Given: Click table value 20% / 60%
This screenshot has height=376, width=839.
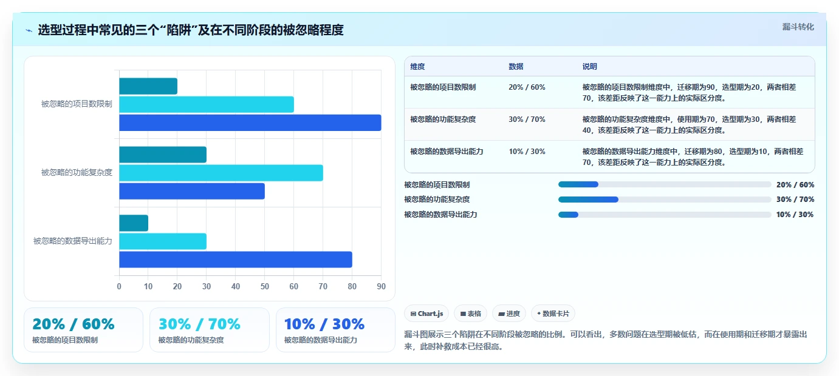Looking at the screenshot, I should [x=527, y=87].
